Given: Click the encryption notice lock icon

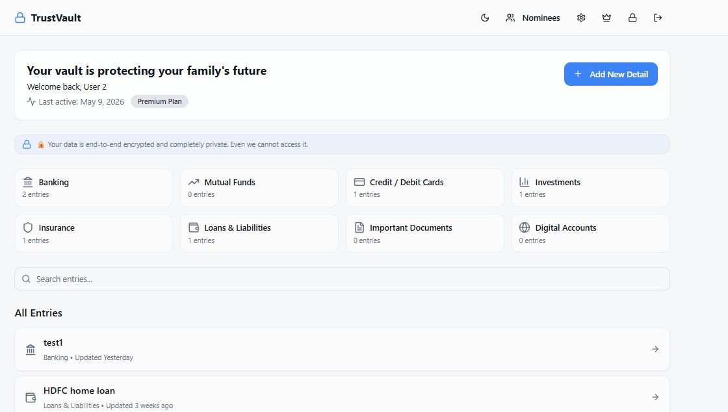Looking at the screenshot, I should coord(27,144).
